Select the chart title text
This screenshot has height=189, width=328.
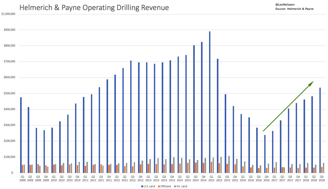pyautogui.click(x=94, y=8)
